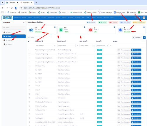Open the Copilot bookmark
147x126 pixels.
pos(33,12)
